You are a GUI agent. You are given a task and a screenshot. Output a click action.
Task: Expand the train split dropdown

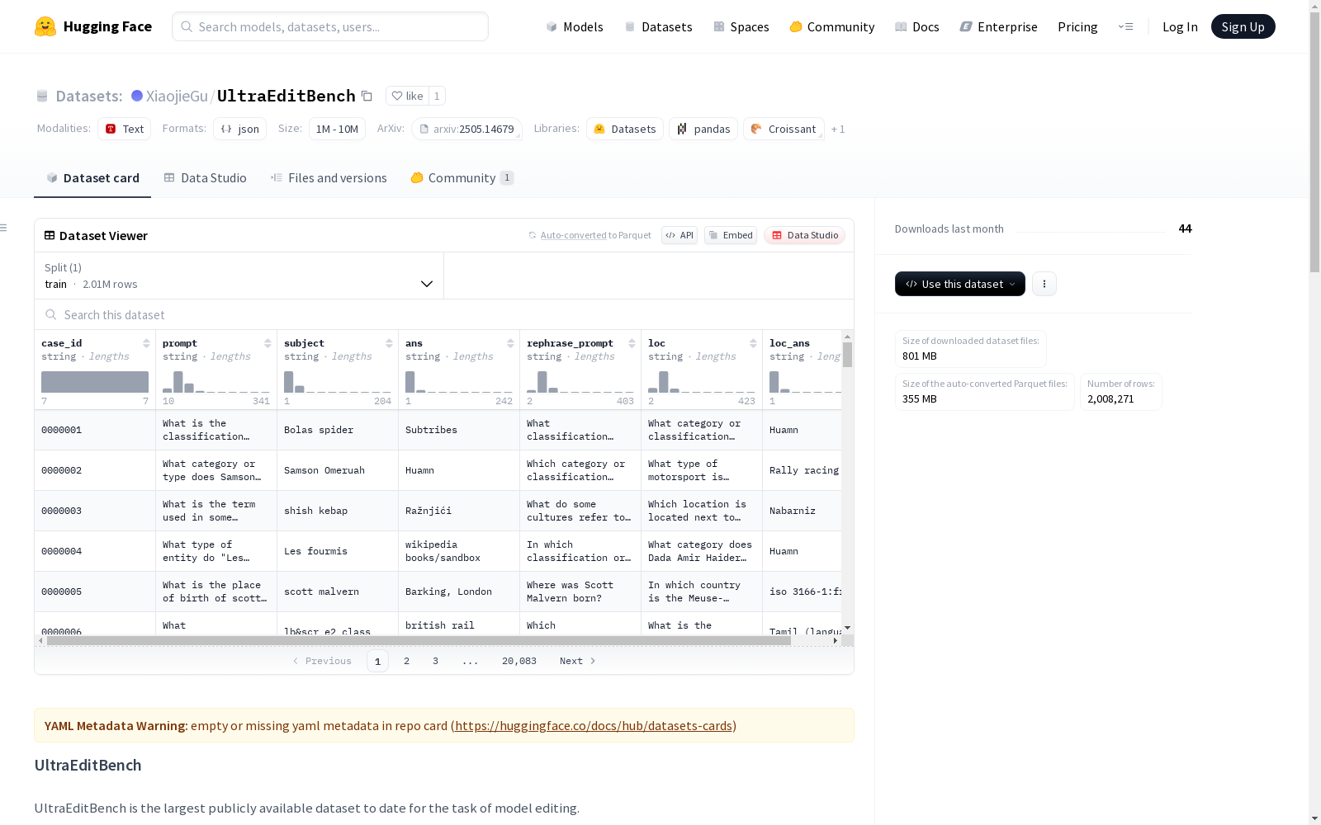239,276
